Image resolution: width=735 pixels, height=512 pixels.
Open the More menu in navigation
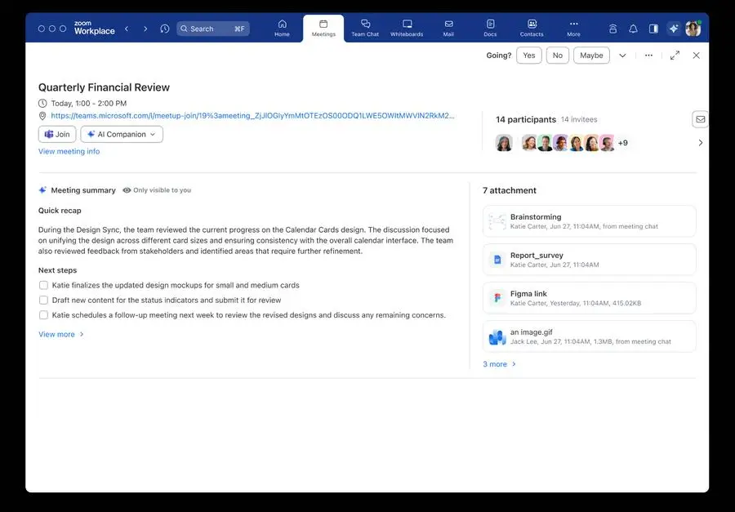573,29
